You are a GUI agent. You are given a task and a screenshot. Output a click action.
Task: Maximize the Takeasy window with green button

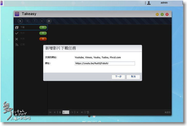[x=162, y=14]
